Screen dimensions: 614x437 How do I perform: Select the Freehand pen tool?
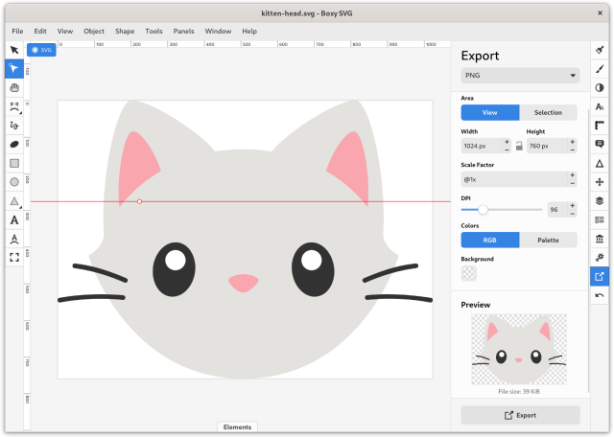pyautogui.click(x=14, y=125)
